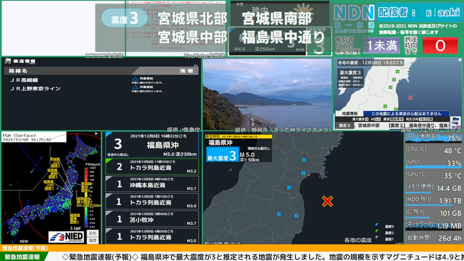The width and height of the screenshot is (464, 261).
Task: Select the トカラ列島近海 7時12分 entry
Action: pos(152,202)
